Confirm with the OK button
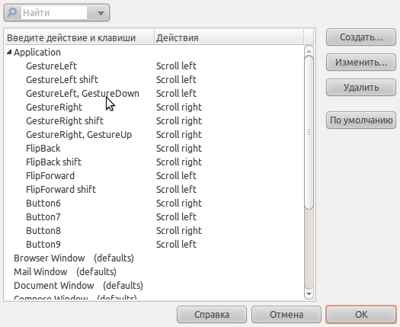 click(x=361, y=315)
